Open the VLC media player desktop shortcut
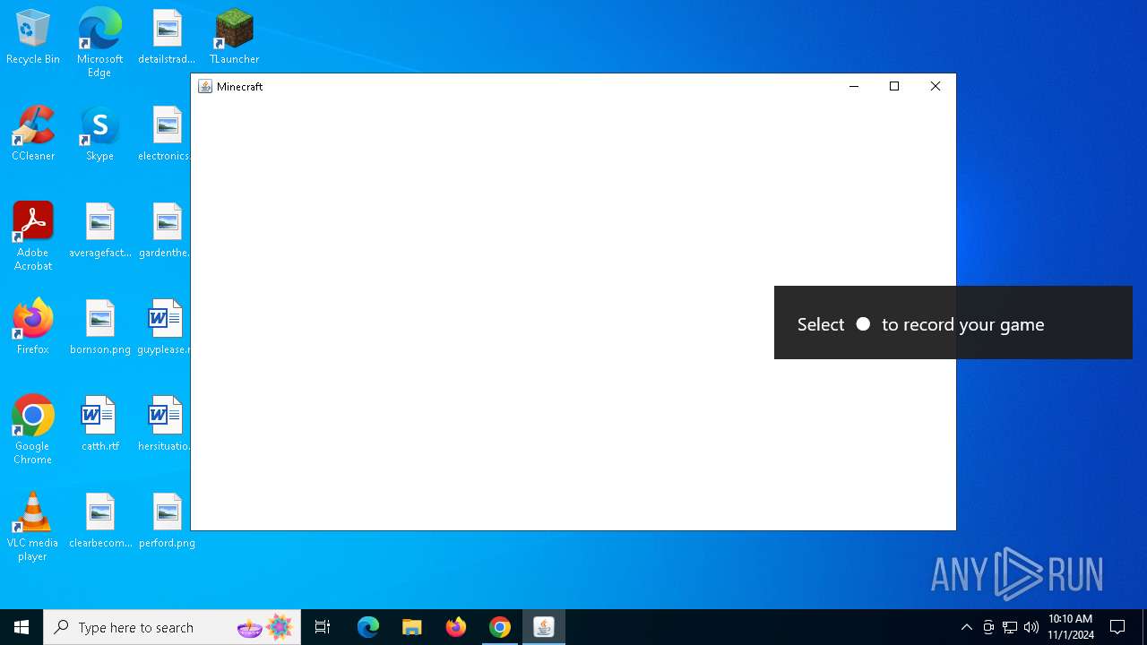The height and width of the screenshot is (645, 1147). click(33, 527)
